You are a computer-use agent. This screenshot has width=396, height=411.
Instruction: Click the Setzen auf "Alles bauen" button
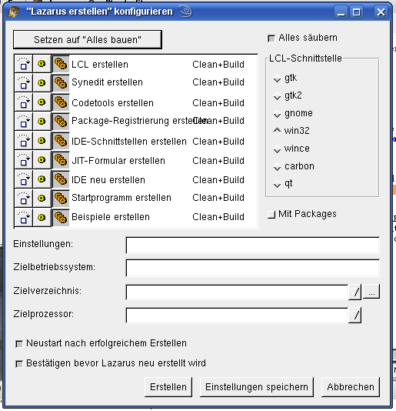pos(88,39)
